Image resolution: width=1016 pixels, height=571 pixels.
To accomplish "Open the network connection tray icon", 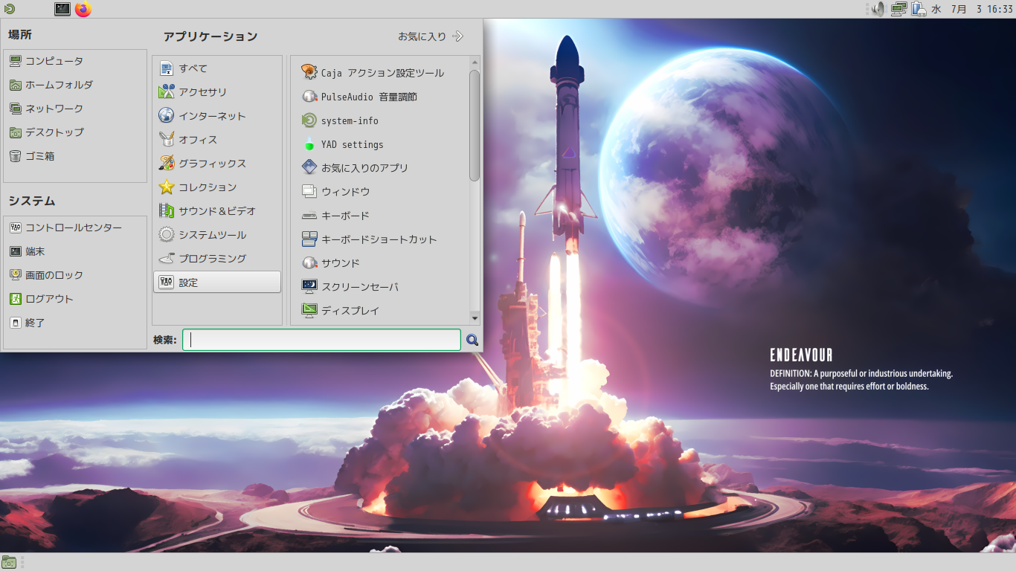I will pos(899,9).
